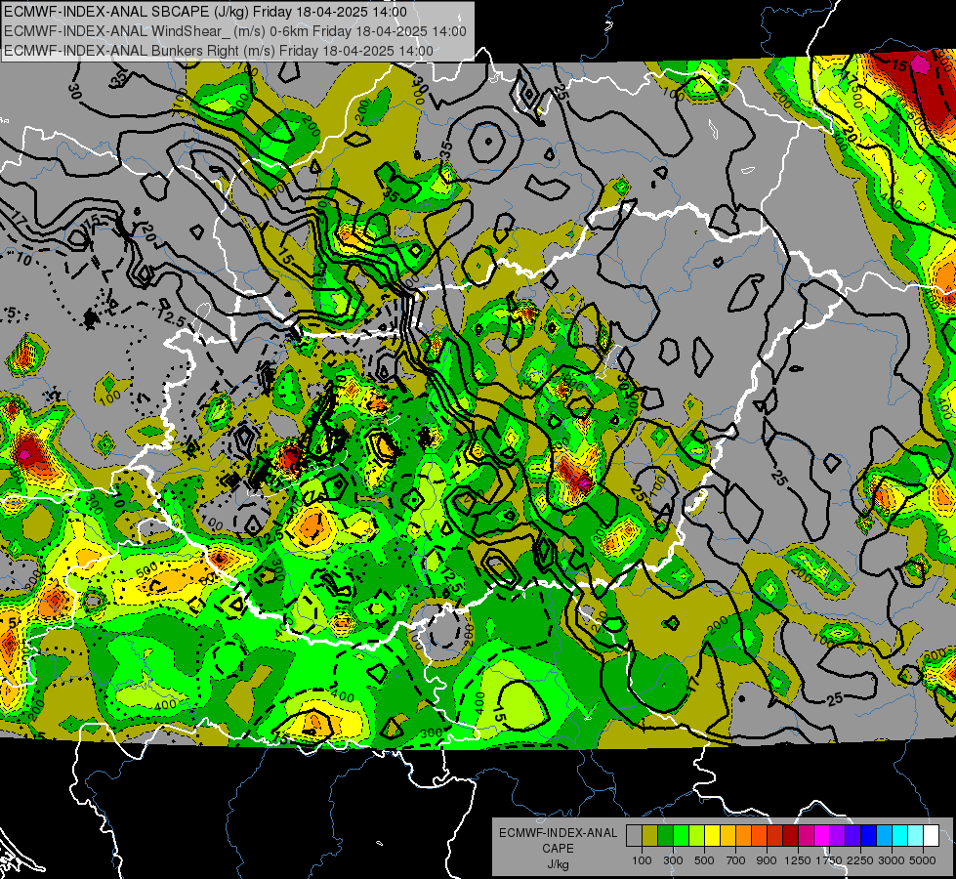Click the orange swatch after 700
The height and width of the screenshot is (879, 956).
pyautogui.click(x=743, y=836)
